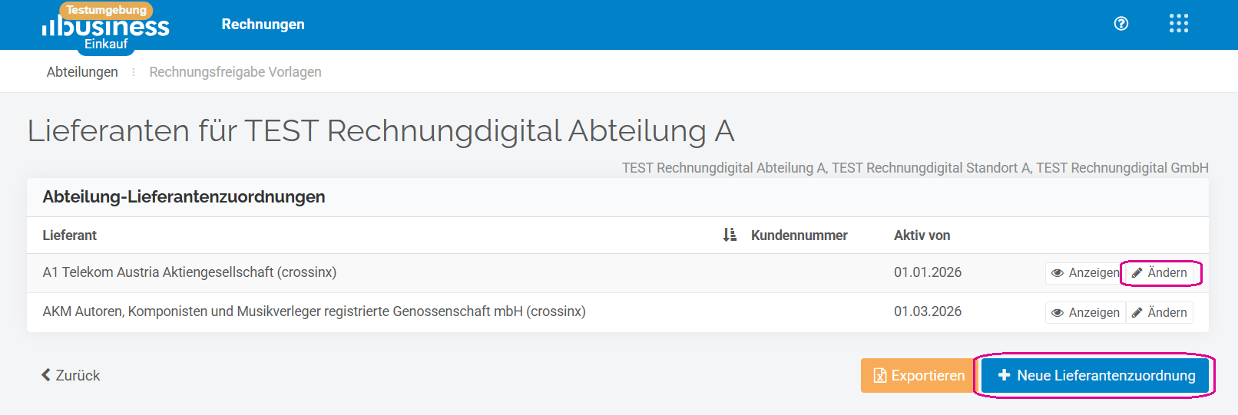This screenshot has width=1238, height=415.
Task: Click the Exportieren button
Action: 919,376
